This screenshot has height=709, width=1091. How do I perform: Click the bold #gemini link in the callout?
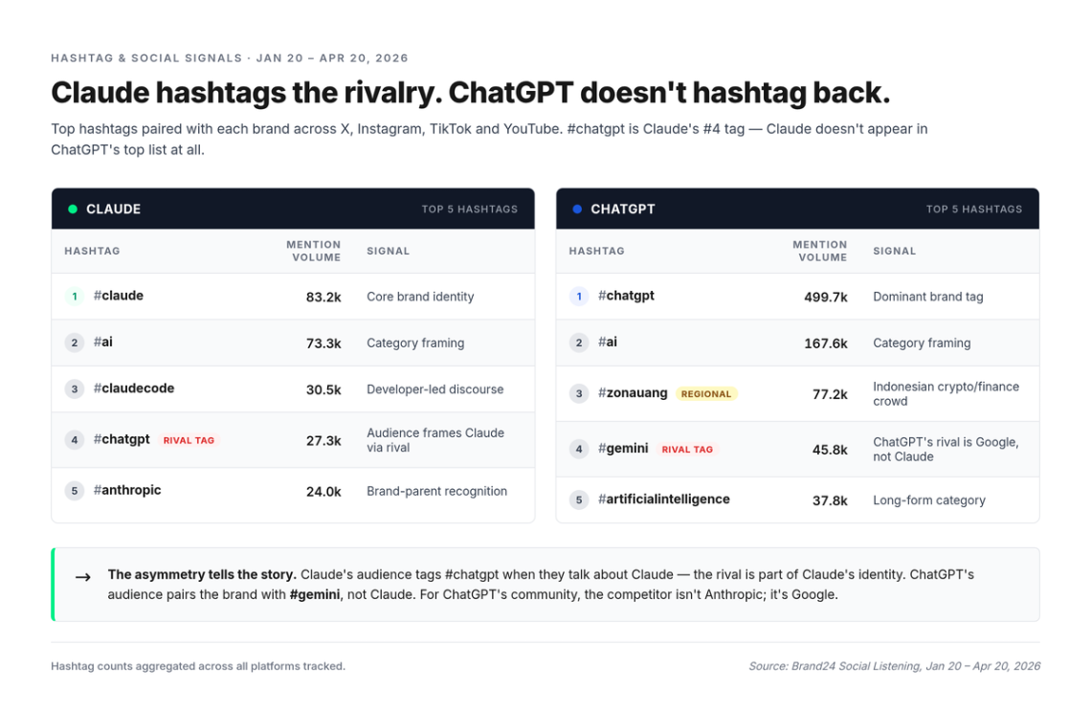coord(315,594)
